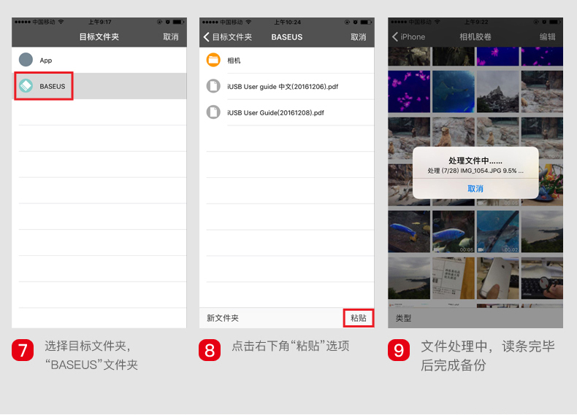
Task: Click the file icon for iUSB User Guide(20161208).pdf
Action: tap(213, 112)
